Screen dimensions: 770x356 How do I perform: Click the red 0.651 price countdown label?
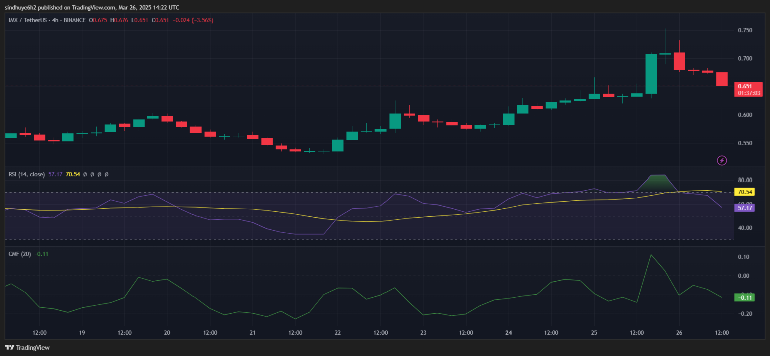tap(749, 88)
